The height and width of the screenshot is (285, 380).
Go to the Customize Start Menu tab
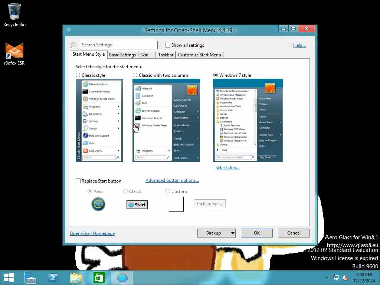[199, 55]
